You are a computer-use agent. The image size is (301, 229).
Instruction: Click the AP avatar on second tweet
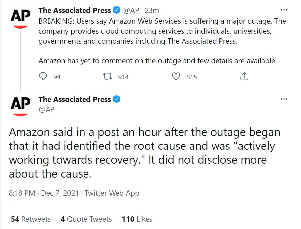coord(20,105)
